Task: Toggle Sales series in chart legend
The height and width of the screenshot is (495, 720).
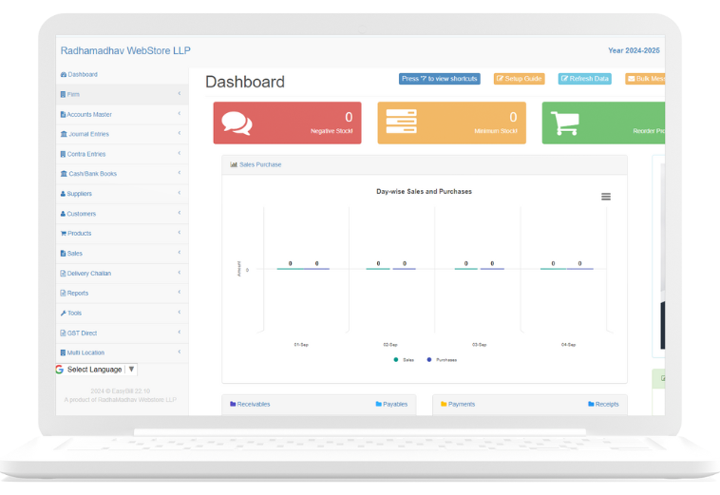Action: pyautogui.click(x=404, y=360)
